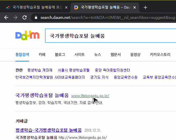This screenshot has height=140, width=176.
Task: Click the 2018.12.31. post date
Action: [x=93, y=130]
